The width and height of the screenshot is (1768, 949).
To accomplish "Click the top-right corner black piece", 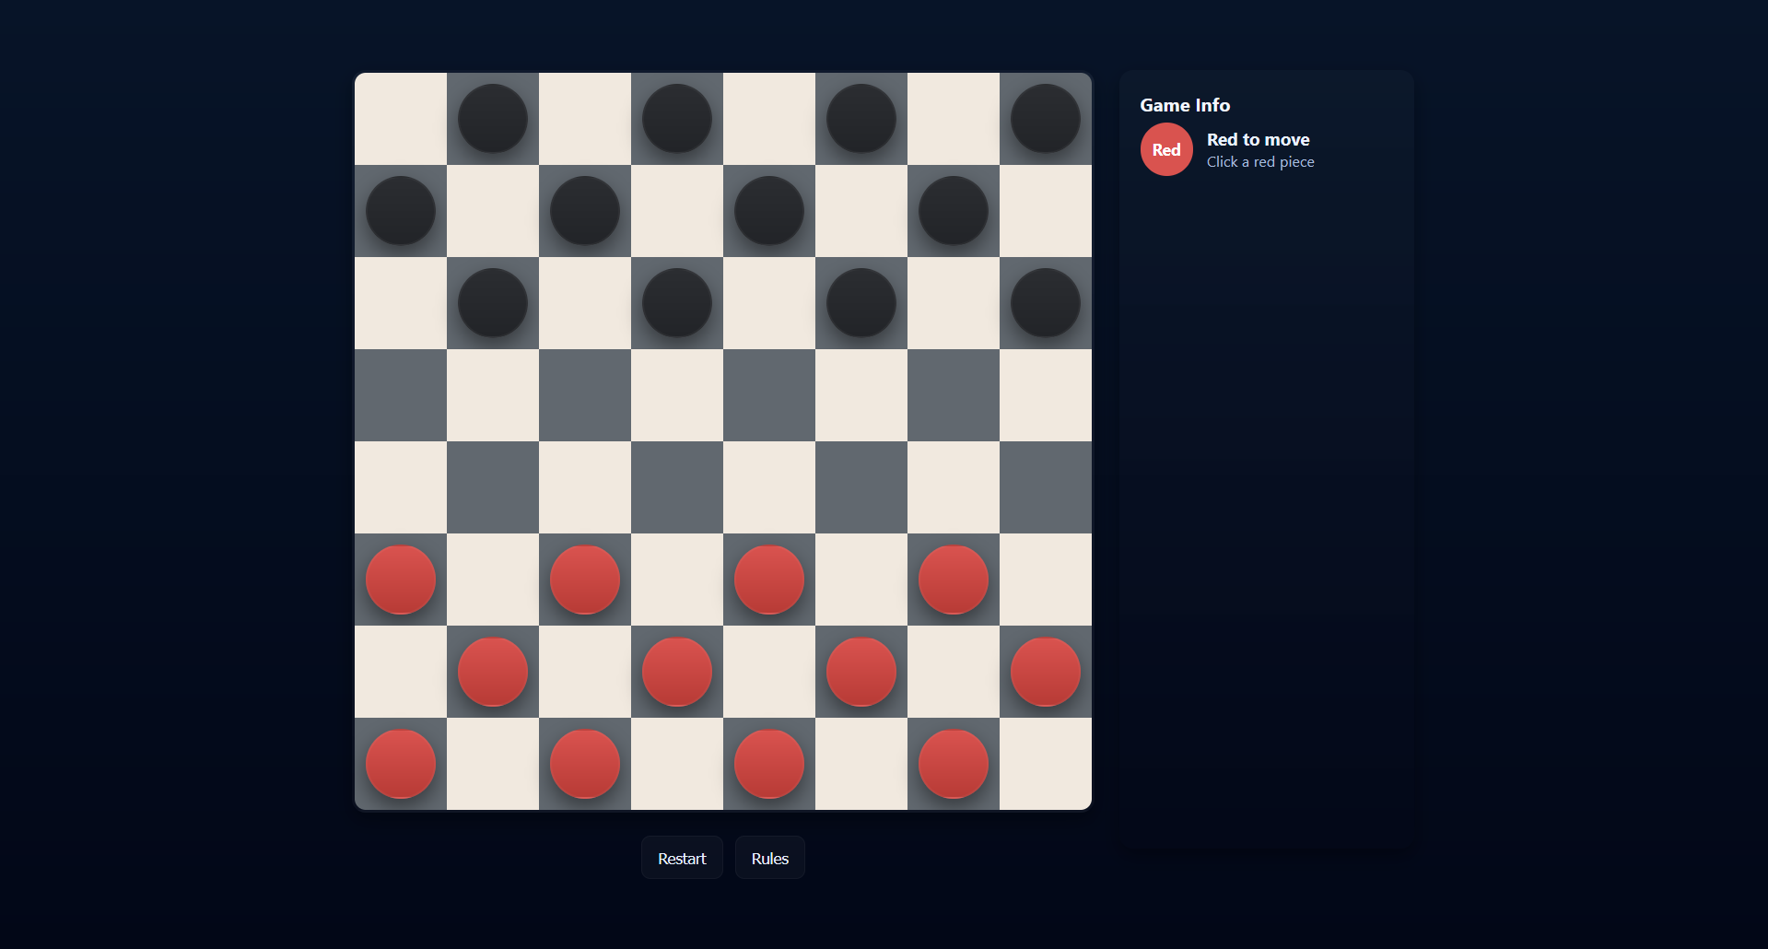I will [x=1046, y=119].
